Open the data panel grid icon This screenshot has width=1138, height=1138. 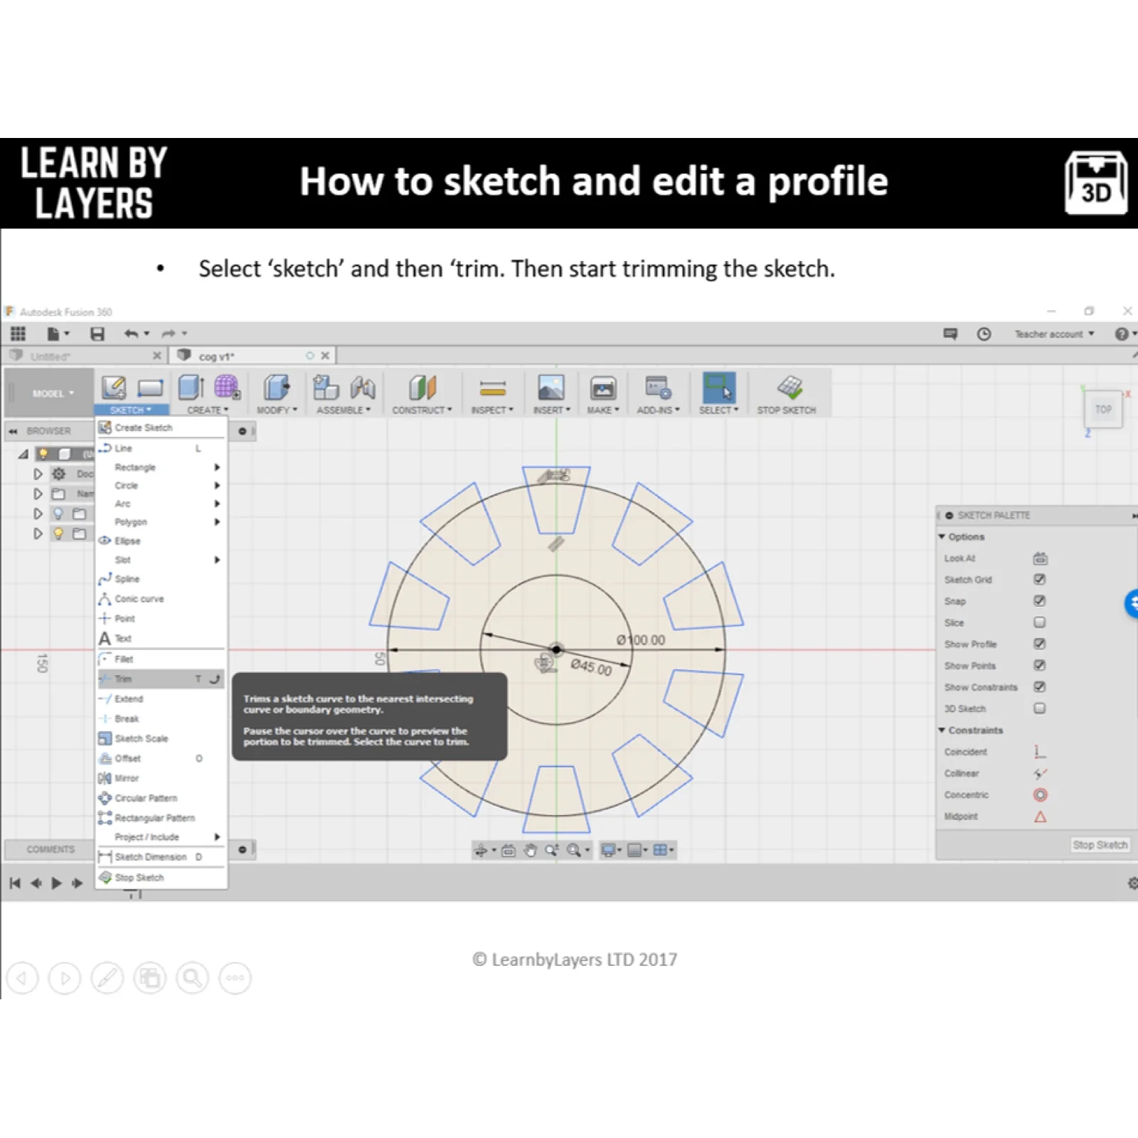tap(18, 334)
